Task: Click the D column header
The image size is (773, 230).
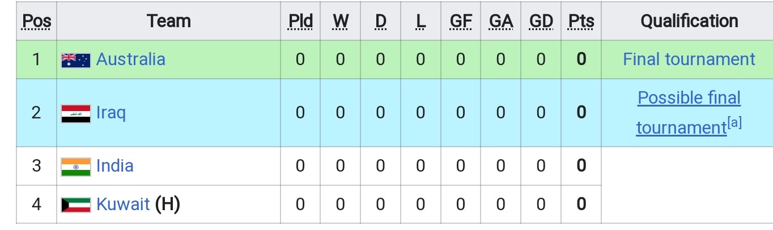Action: point(380,22)
